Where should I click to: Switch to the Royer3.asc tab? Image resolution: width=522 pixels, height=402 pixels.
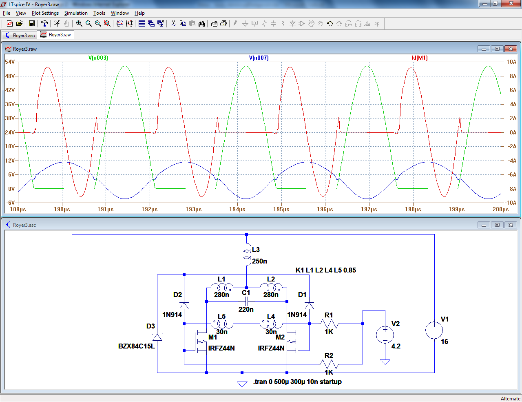pyautogui.click(x=20, y=35)
